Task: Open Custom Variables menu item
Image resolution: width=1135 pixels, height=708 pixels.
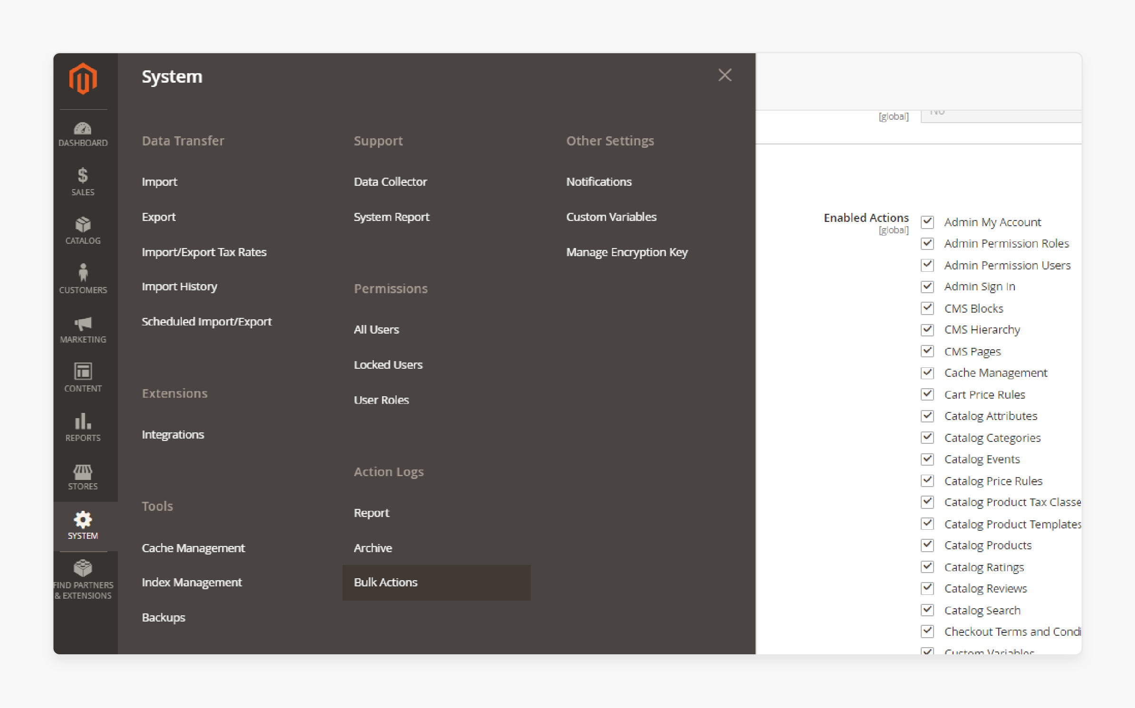Action: (x=611, y=217)
